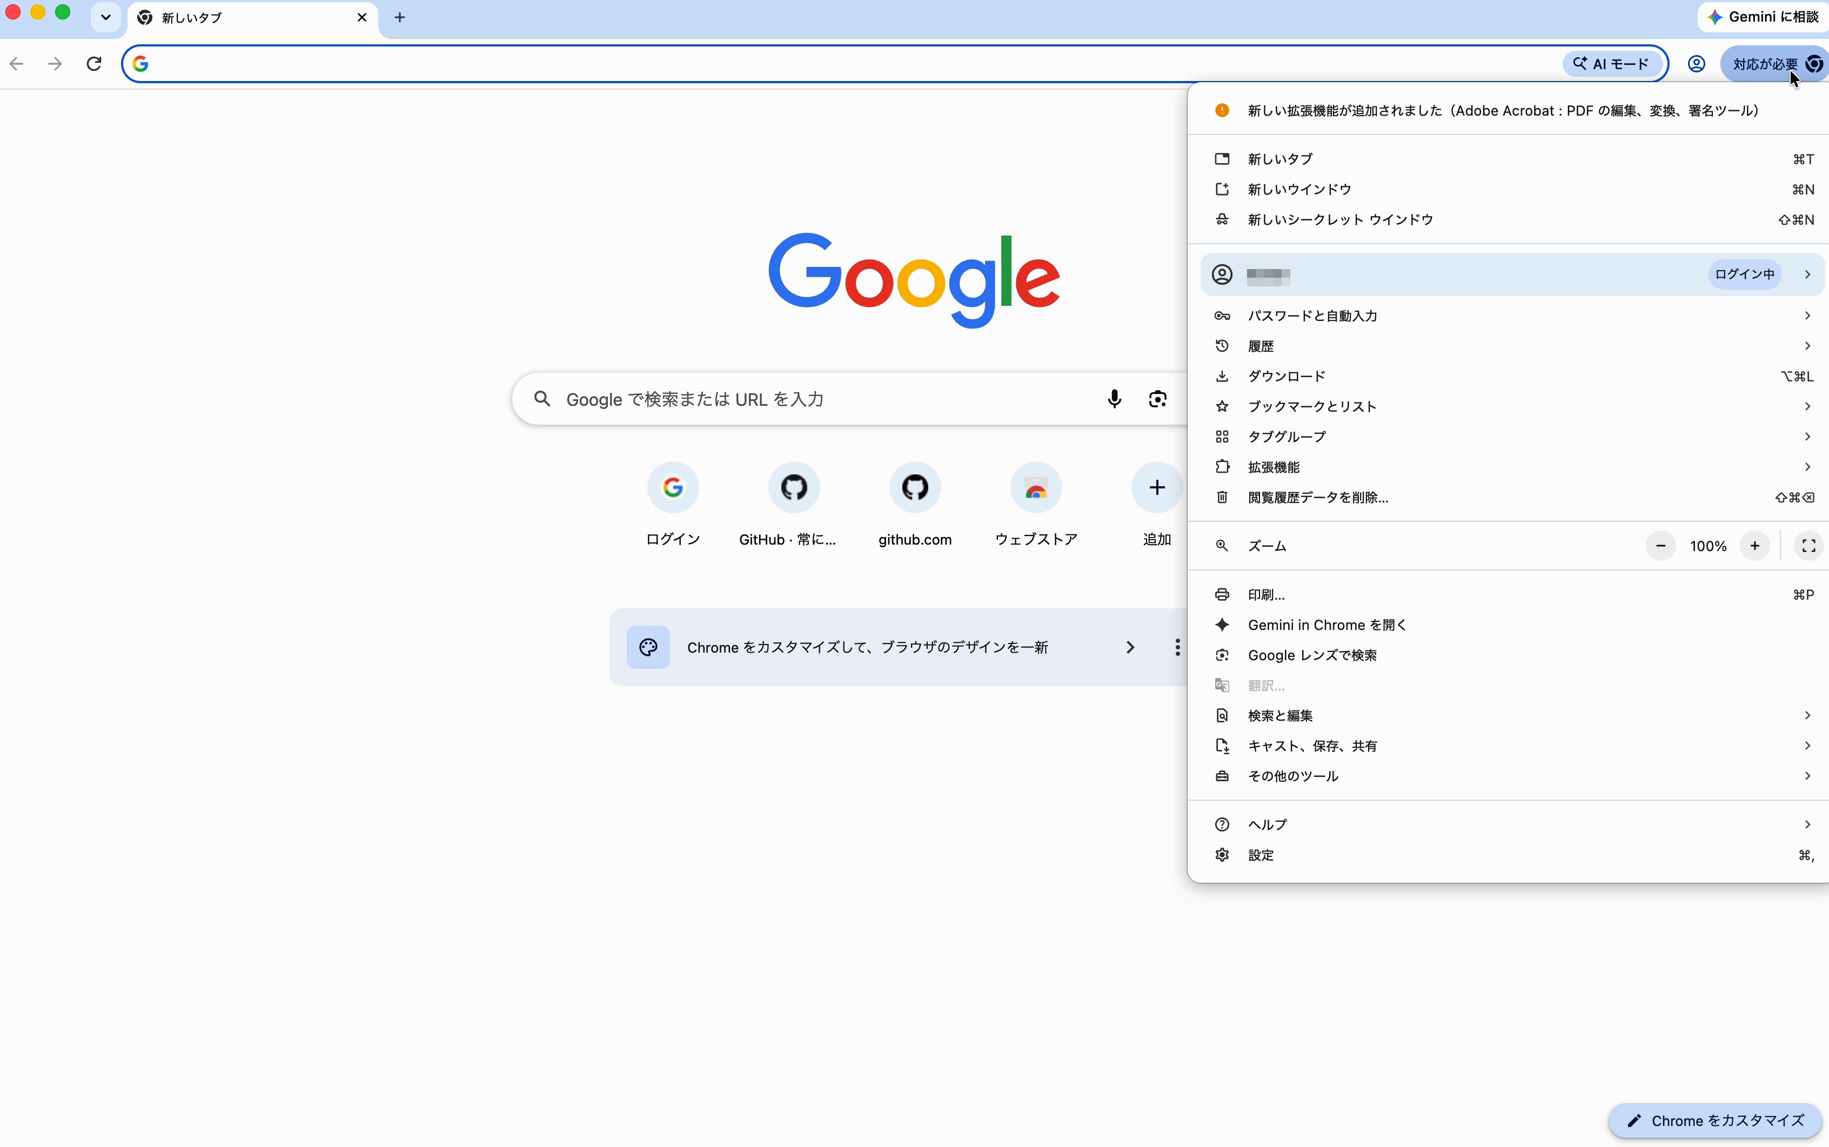
Task: Open a new tab with plus button
Action: click(400, 17)
